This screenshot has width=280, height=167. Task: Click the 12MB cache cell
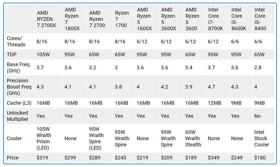(x=215, y=103)
